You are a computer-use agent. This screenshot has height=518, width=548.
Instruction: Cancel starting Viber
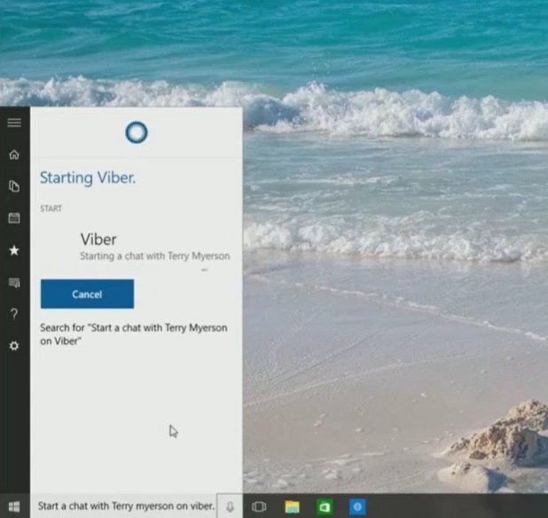coord(87,294)
